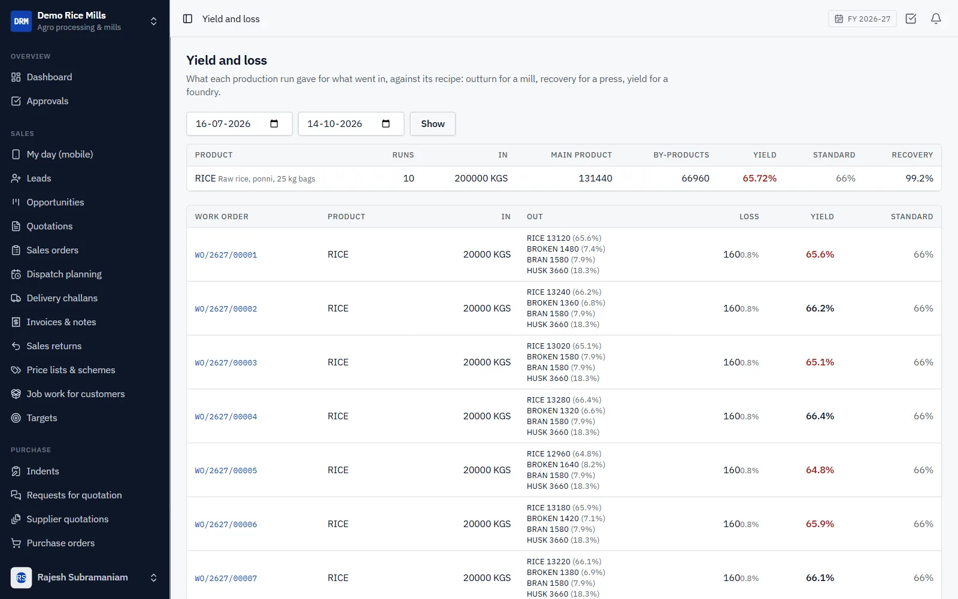This screenshot has height=599, width=958.
Task: Toggle the sidebar panel icon
Action: (187, 19)
